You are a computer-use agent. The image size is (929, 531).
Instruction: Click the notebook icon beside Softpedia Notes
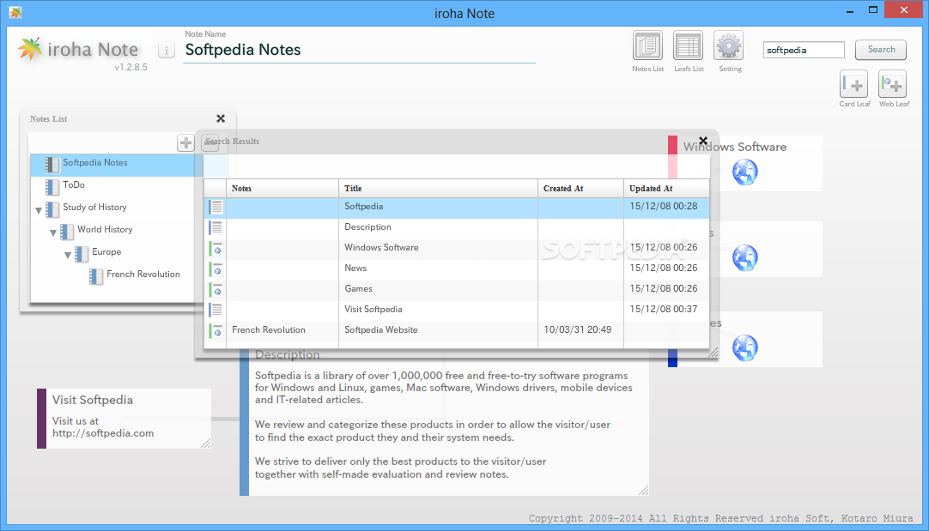click(x=52, y=165)
